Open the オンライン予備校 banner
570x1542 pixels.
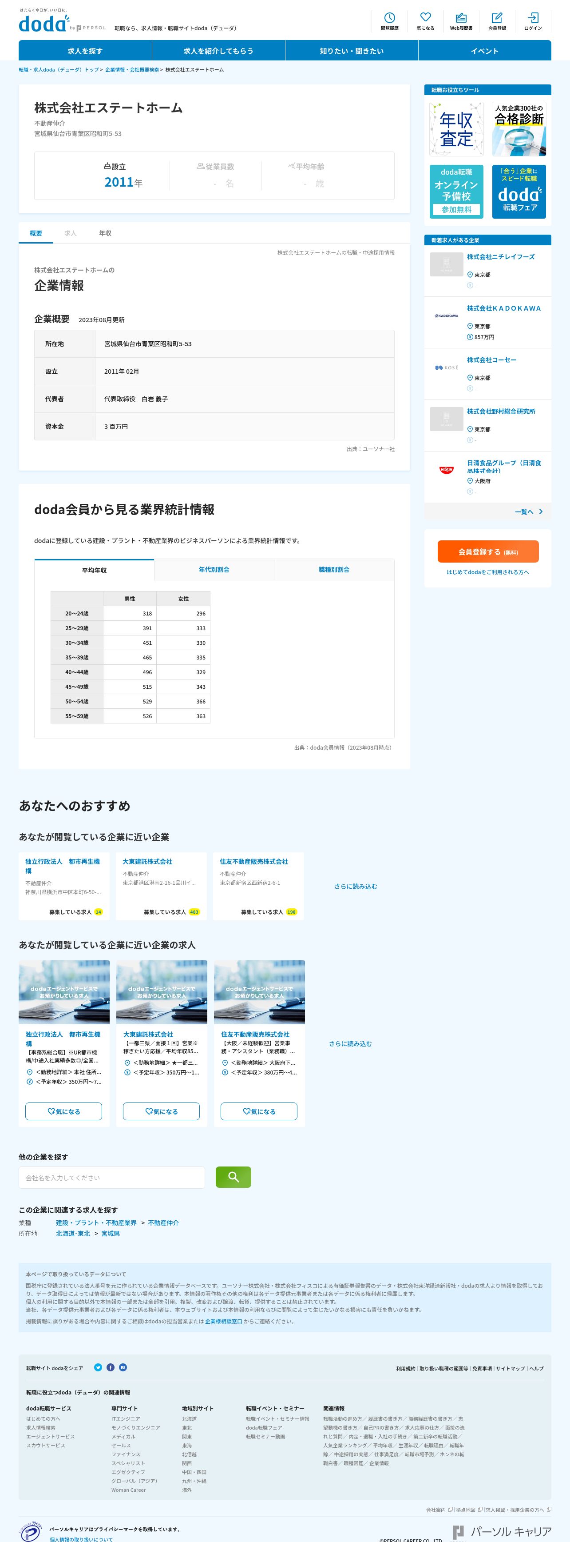pos(456,192)
